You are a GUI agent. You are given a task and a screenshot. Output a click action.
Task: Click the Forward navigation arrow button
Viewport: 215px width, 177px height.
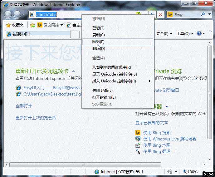point(17,14)
